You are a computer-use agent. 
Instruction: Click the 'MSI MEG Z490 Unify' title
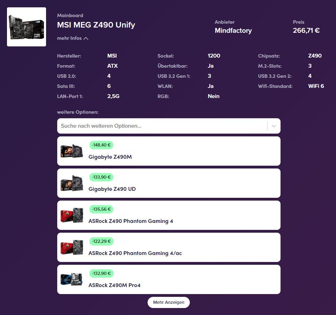(x=96, y=25)
